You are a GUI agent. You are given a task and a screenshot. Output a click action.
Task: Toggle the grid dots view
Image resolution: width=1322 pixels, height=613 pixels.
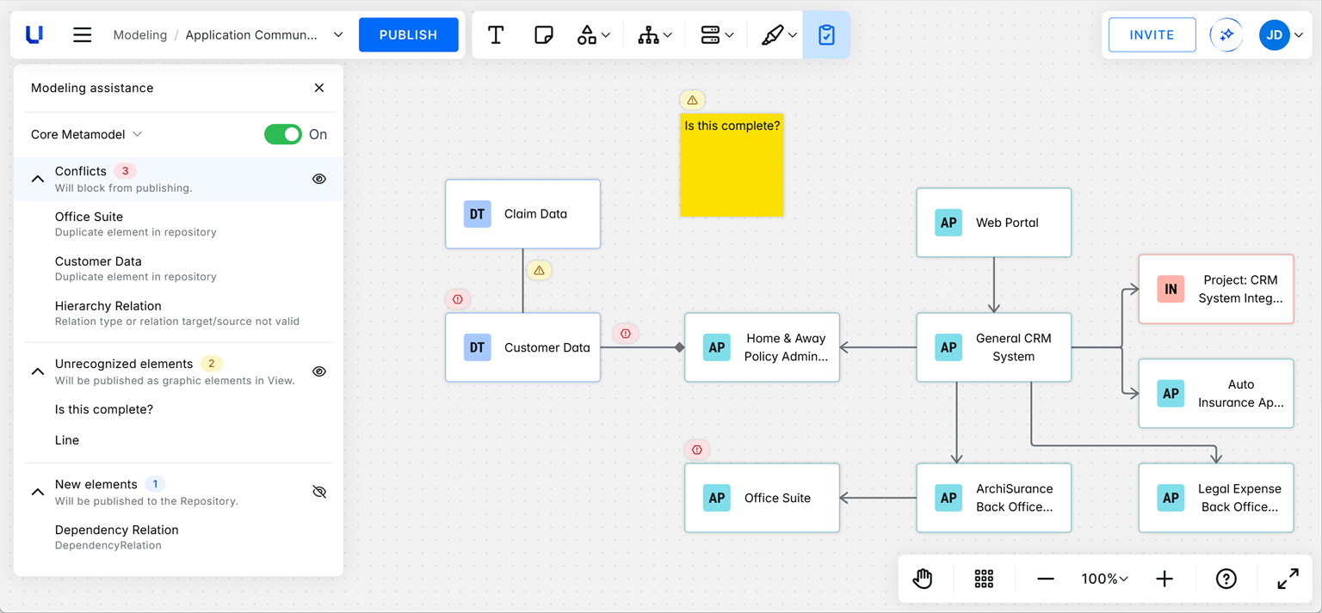pos(984,579)
